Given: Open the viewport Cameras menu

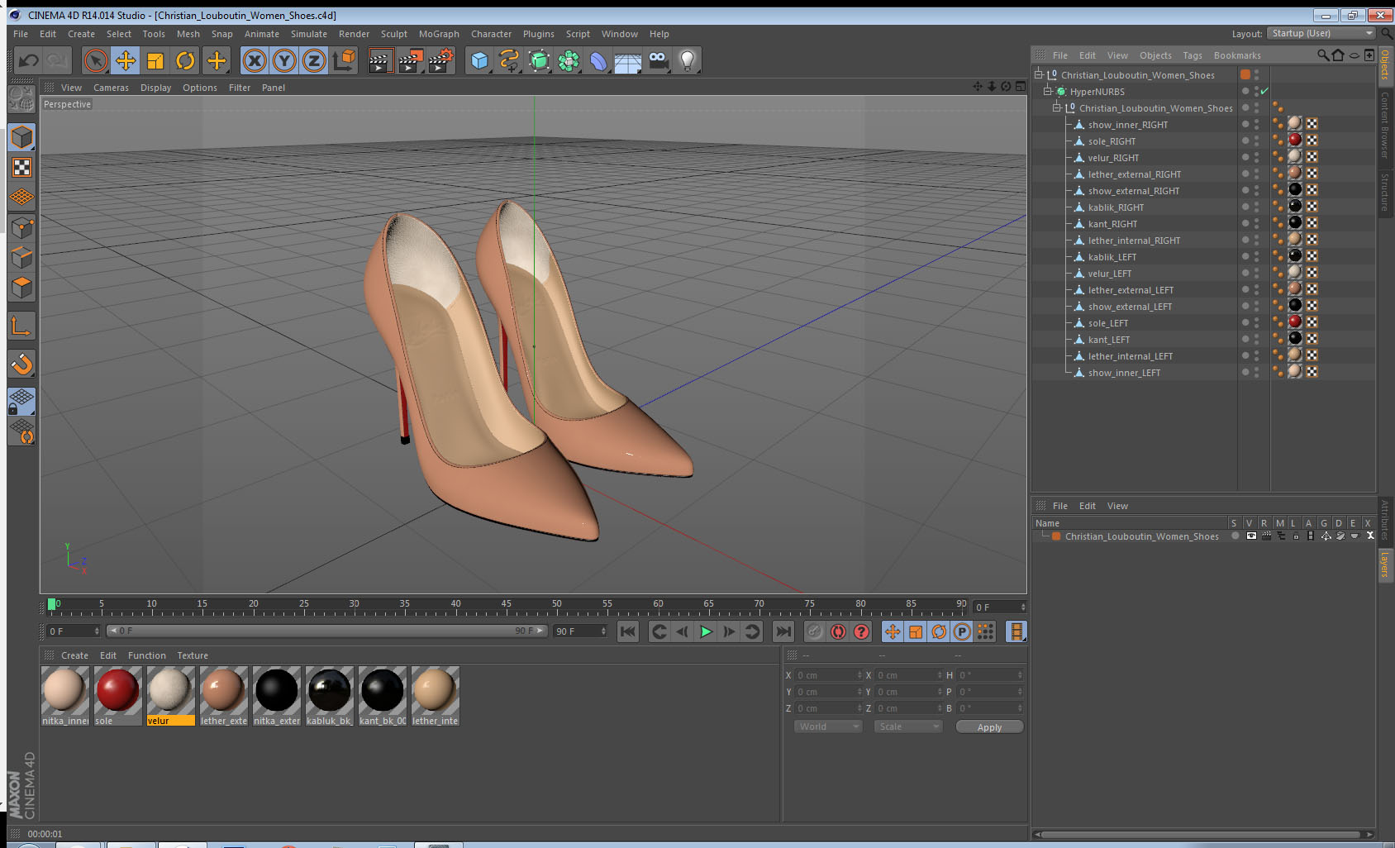Looking at the screenshot, I should pyautogui.click(x=111, y=88).
